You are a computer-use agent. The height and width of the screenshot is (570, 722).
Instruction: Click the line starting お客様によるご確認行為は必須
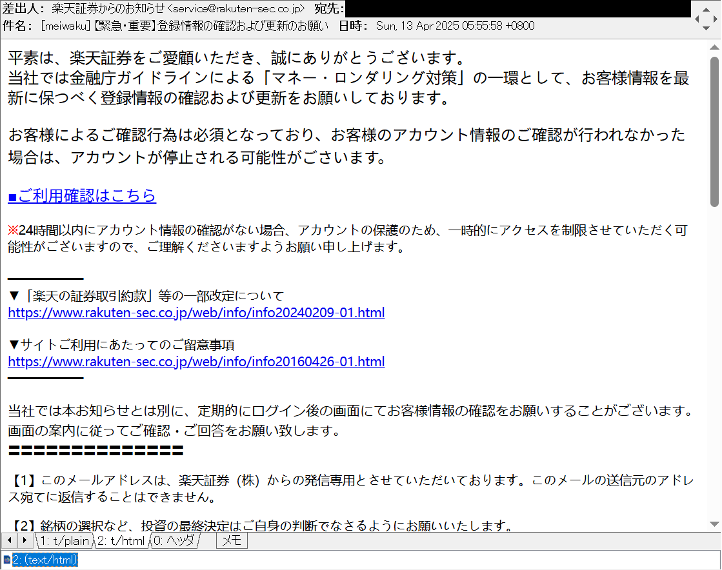tap(346, 146)
